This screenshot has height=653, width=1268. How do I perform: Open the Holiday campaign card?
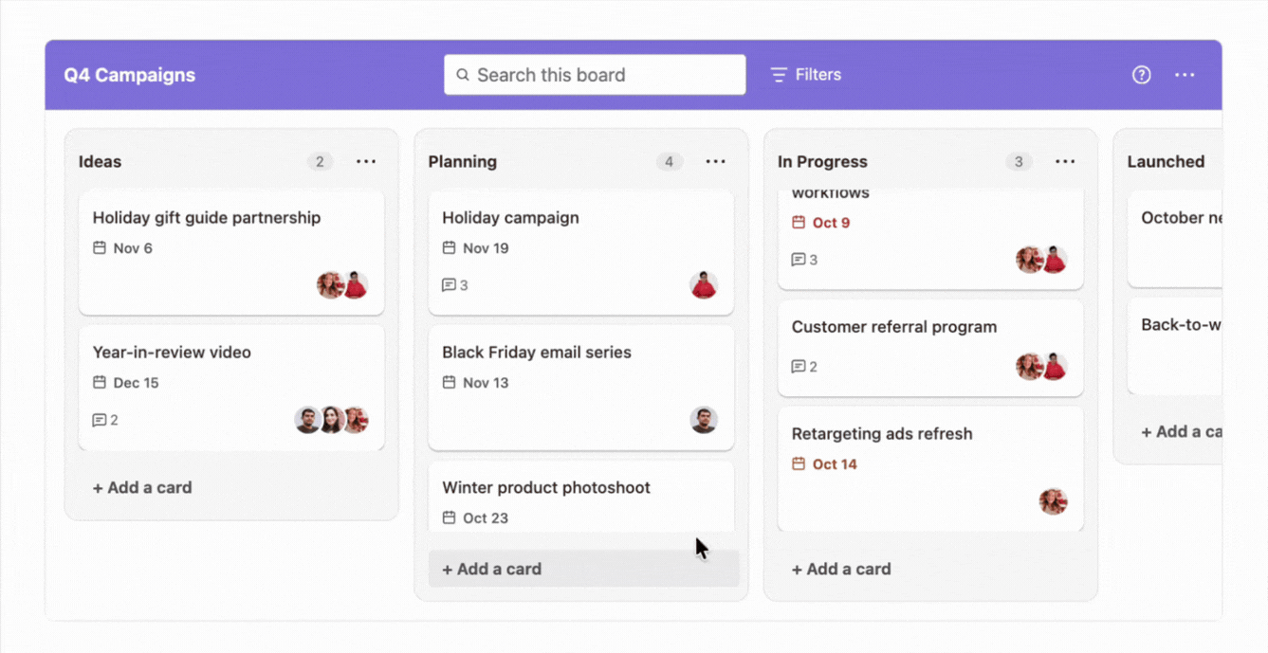(580, 252)
